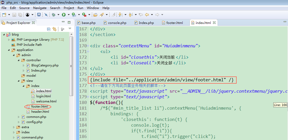The width and height of the screenshot is (288, 140).
Task: Click the Run with clock icon
Action: point(74,15)
